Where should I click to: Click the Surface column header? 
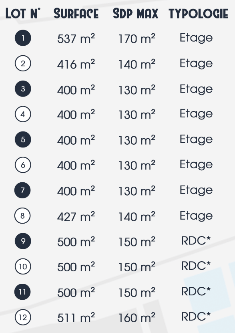tap(76, 14)
